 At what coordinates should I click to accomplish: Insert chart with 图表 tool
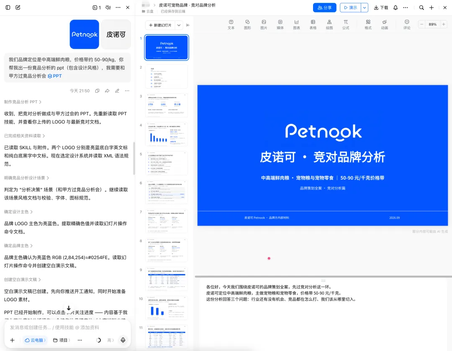point(297,25)
